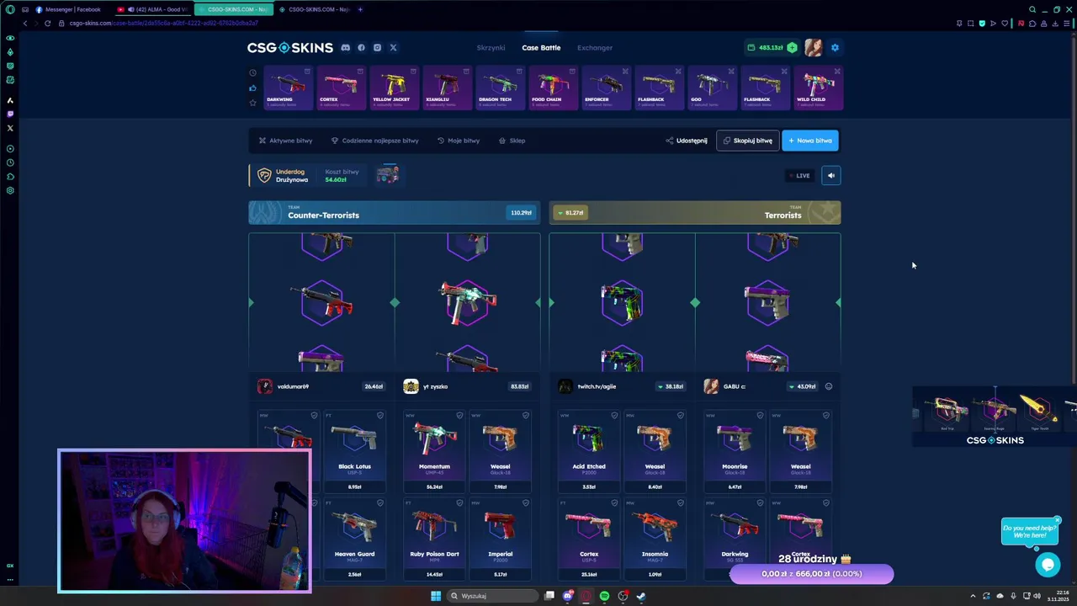The width and height of the screenshot is (1077, 606).
Task: Open the Darkwing drop card
Action: coord(288,88)
